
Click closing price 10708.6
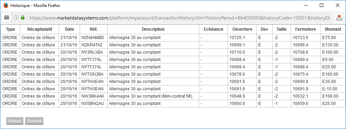point(300,52)
